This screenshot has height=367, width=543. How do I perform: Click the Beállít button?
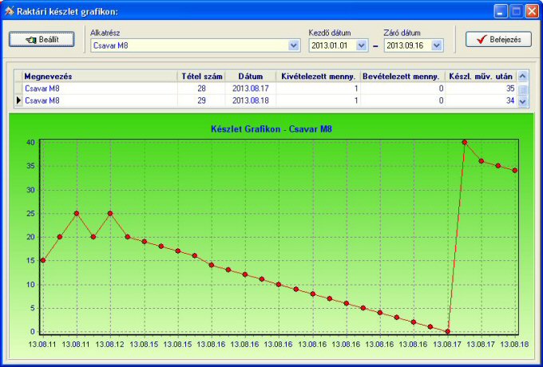pyautogui.click(x=42, y=39)
